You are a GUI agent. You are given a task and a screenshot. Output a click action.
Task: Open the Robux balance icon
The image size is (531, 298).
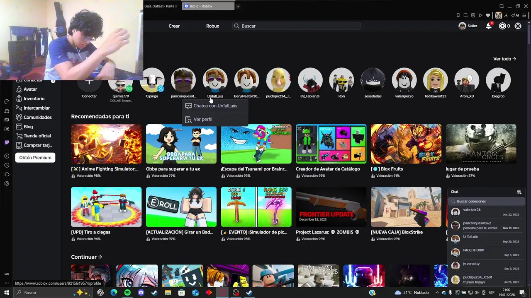tap(502, 26)
